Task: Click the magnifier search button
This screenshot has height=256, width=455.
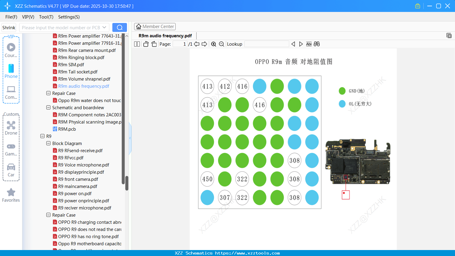Action: click(x=120, y=27)
